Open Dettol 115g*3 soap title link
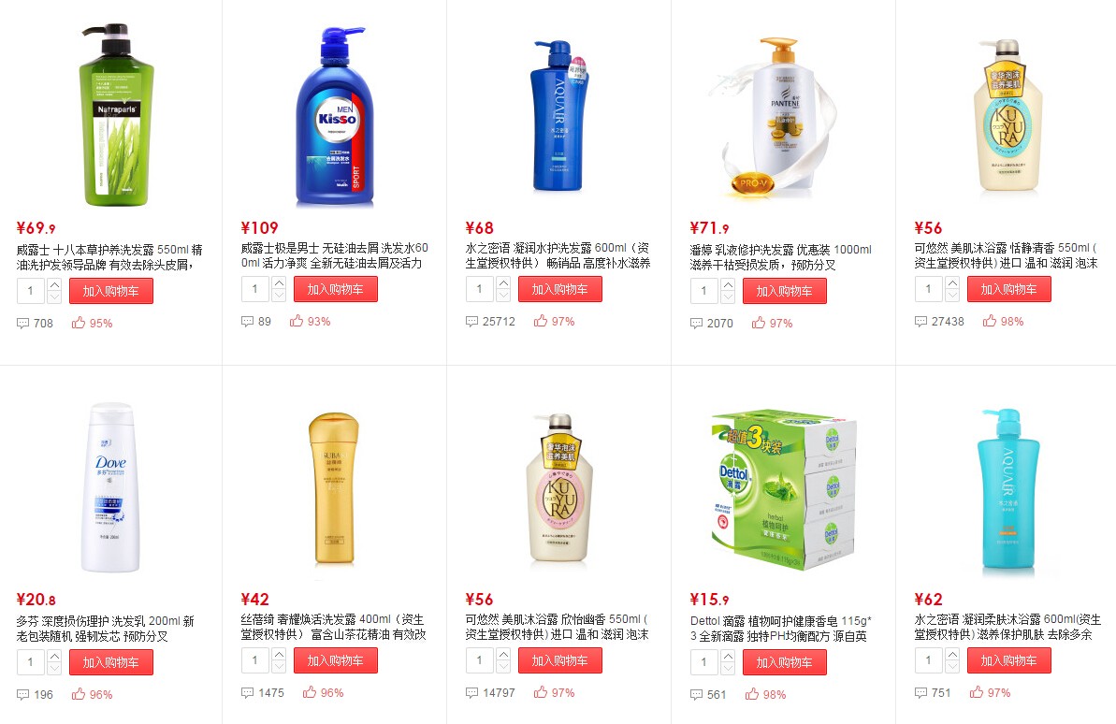This screenshot has height=724, width=1116. tap(781, 629)
